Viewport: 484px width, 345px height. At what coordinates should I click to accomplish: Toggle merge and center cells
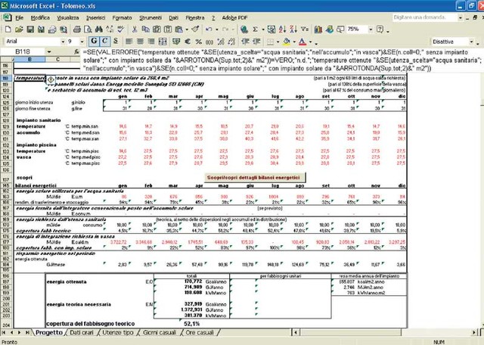163,42
